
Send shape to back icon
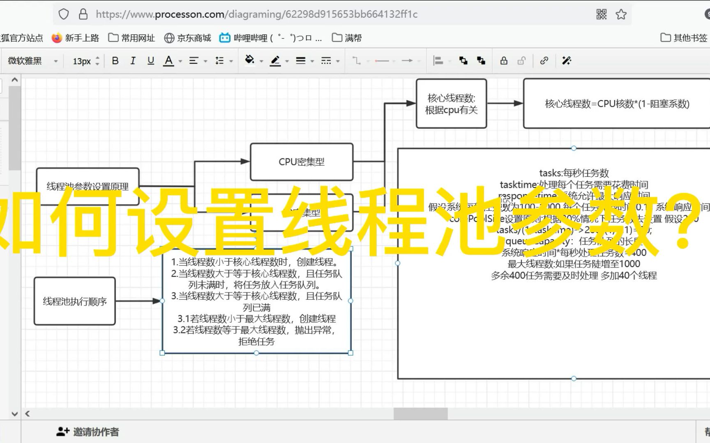point(481,61)
